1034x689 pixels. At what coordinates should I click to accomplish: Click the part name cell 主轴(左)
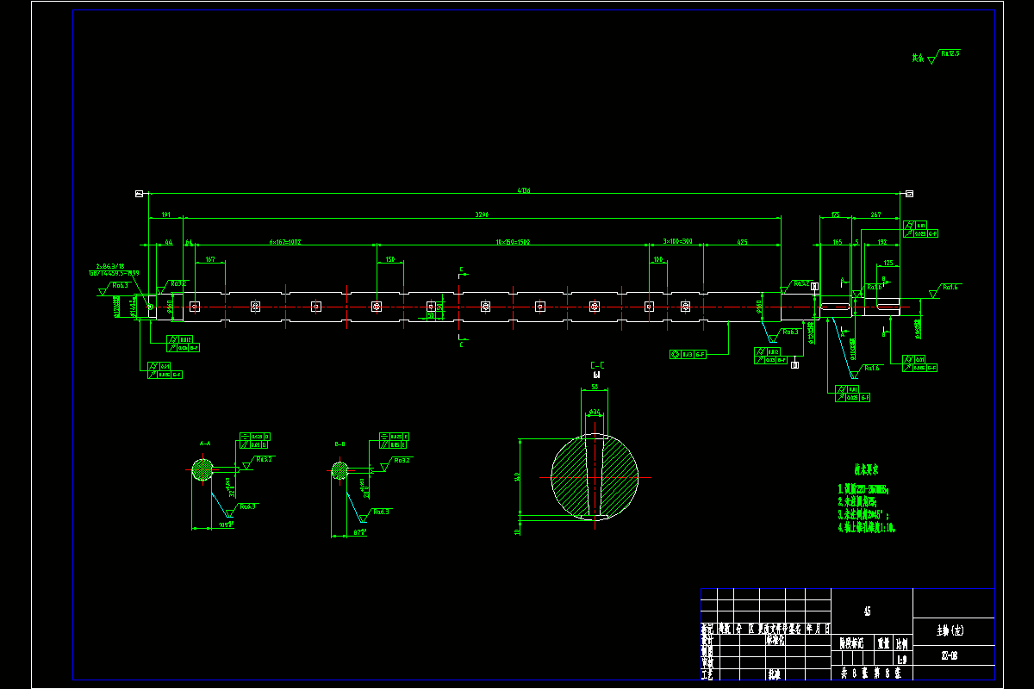(x=952, y=630)
